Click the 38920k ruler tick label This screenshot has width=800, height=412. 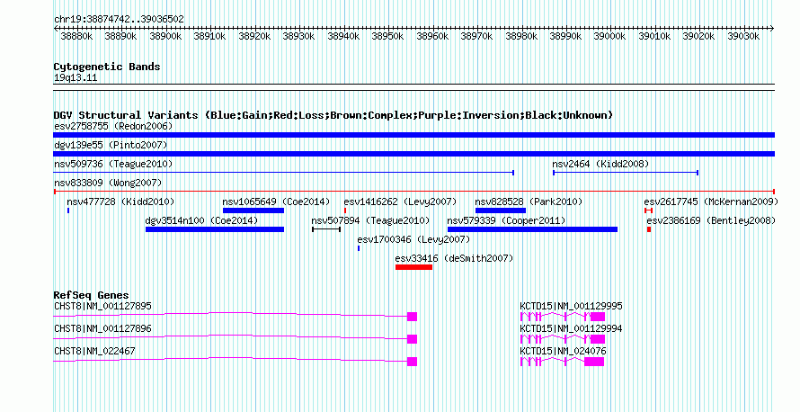(x=254, y=36)
